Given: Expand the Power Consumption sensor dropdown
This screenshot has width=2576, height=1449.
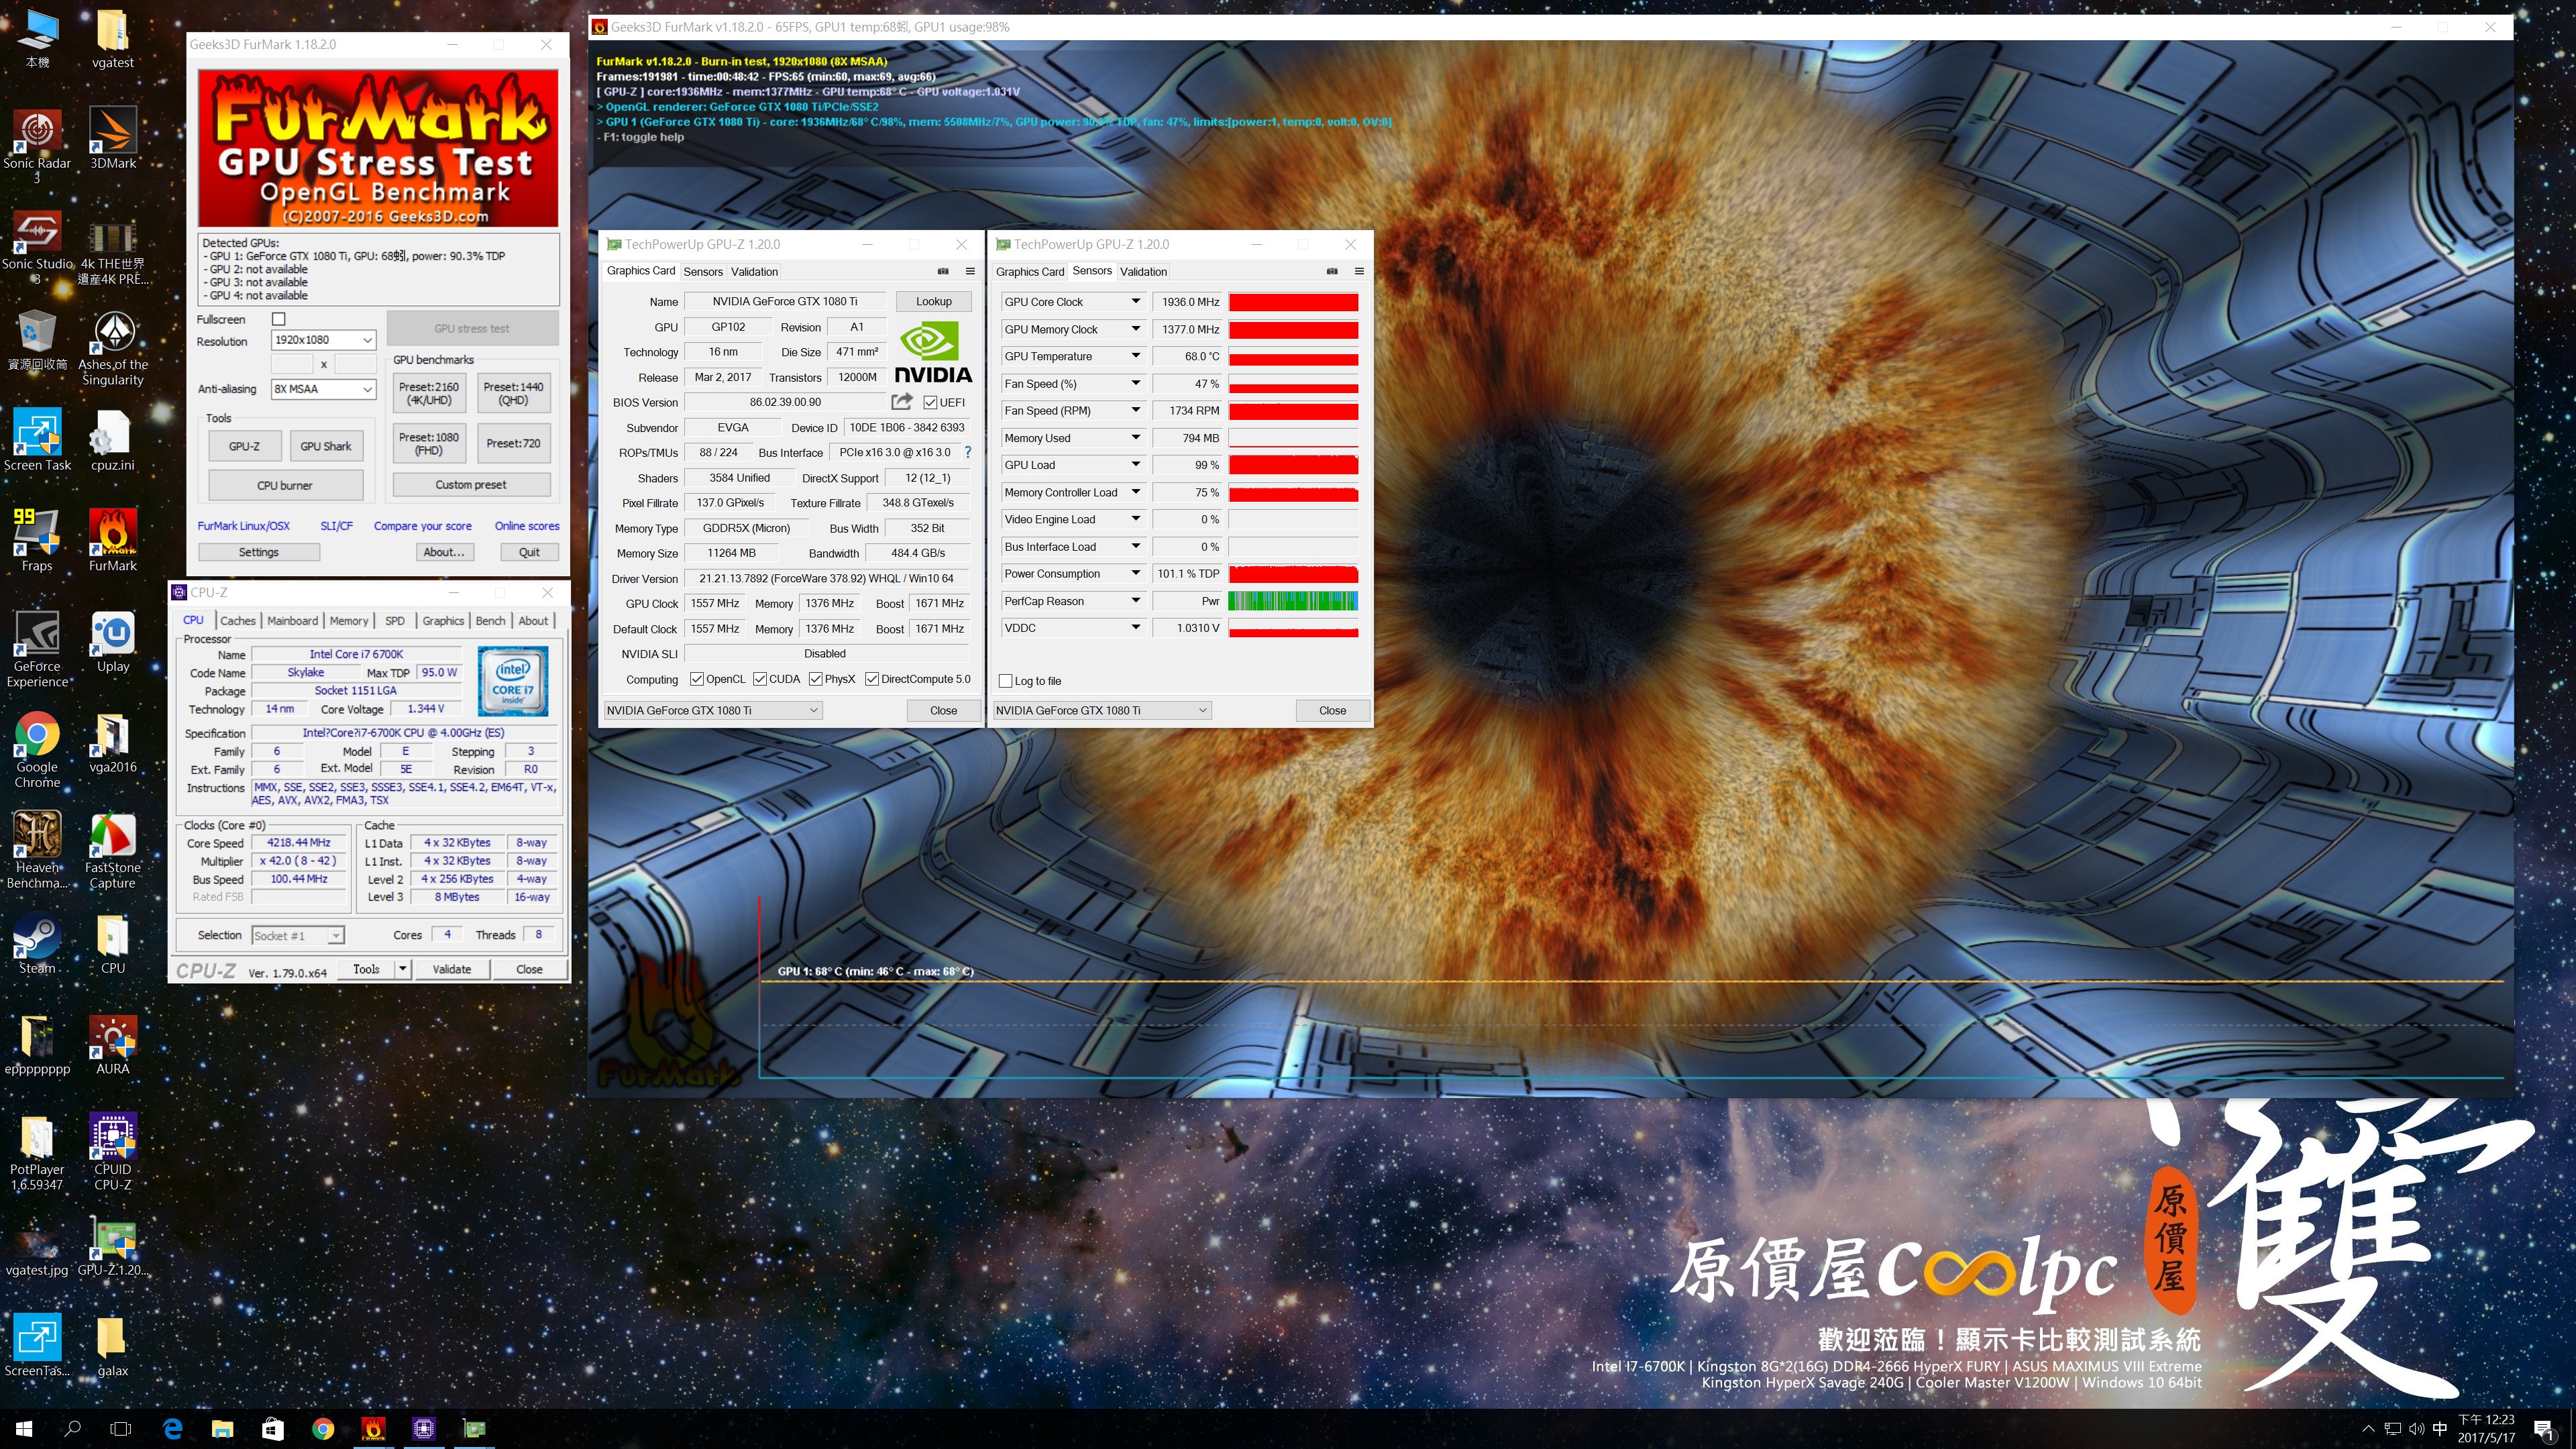Looking at the screenshot, I should pos(1136,573).
